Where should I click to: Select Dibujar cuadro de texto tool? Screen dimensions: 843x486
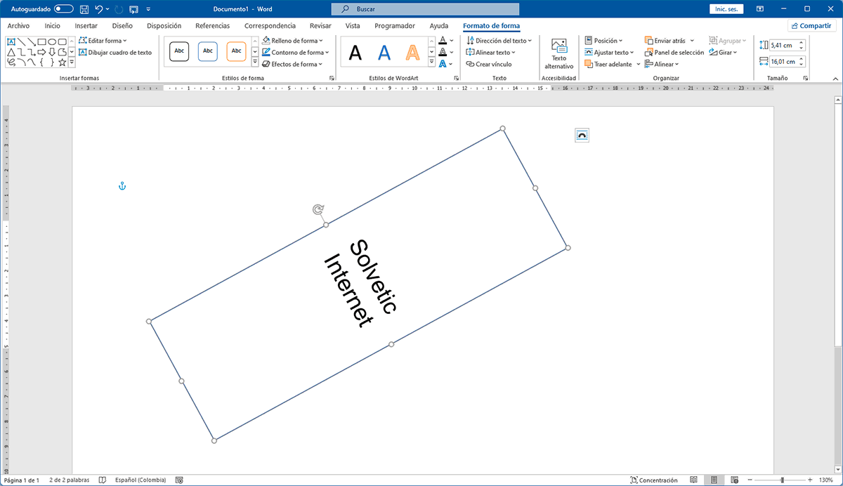tap(115, 53)
